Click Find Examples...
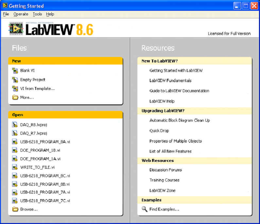260x224 pixels. 164,209
